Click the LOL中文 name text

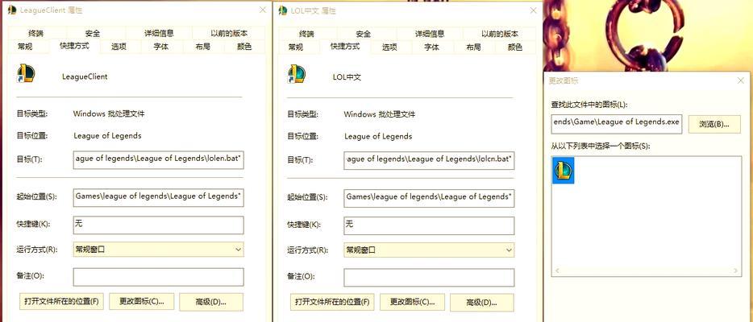pos(347,76)
